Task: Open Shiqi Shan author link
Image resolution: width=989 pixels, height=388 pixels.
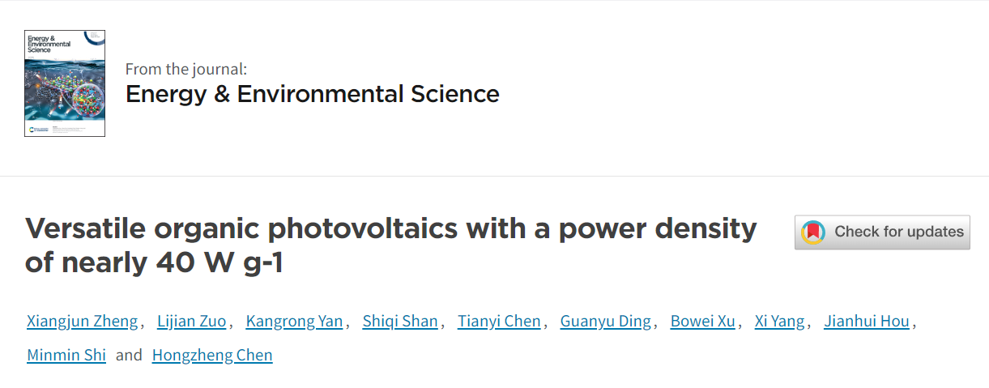Action: 400,322
